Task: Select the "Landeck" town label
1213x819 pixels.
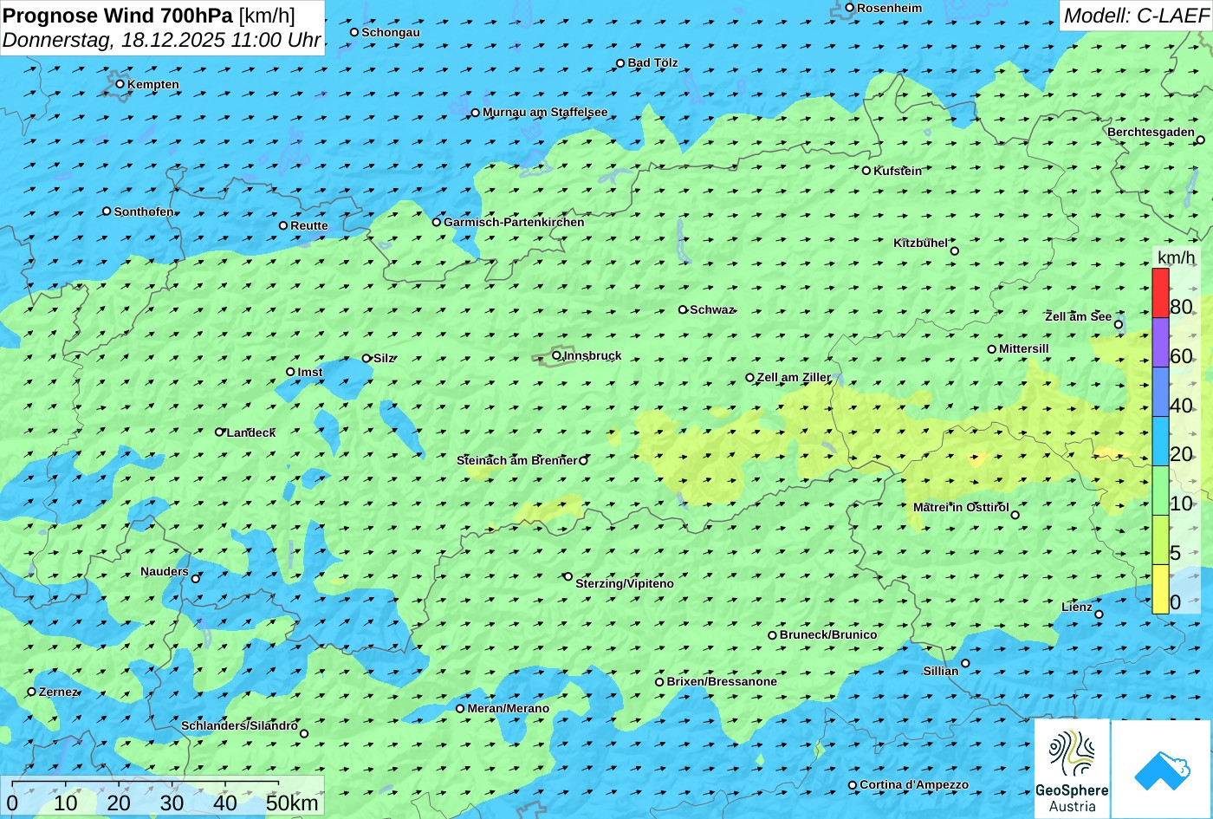Action: coord(251,432)
